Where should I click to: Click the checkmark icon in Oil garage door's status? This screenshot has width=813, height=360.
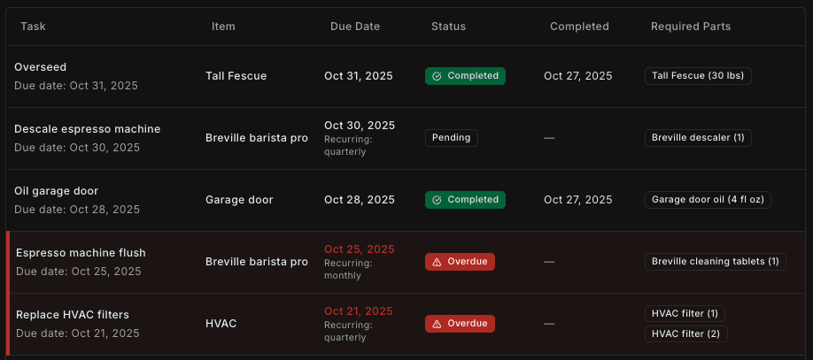tap(437, 200)
